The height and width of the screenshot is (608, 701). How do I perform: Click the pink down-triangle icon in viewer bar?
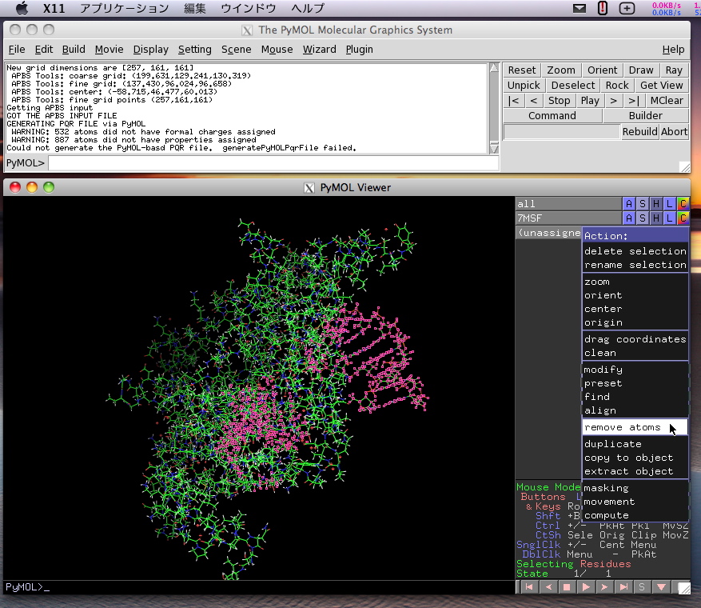(661, 587)
